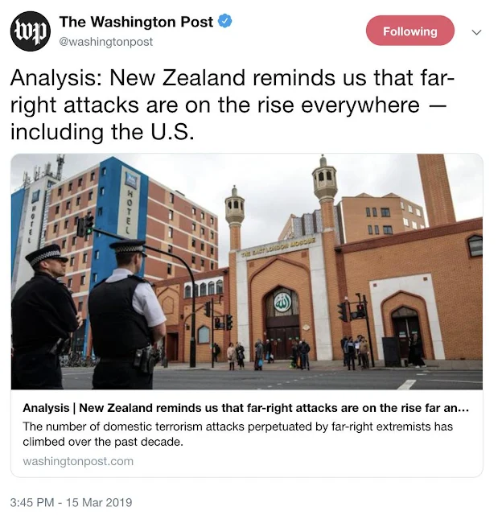This screenshot has width=502, height=515.
Task: Click card summary about domestic terrorism attacks
Action: coord(237,434)
